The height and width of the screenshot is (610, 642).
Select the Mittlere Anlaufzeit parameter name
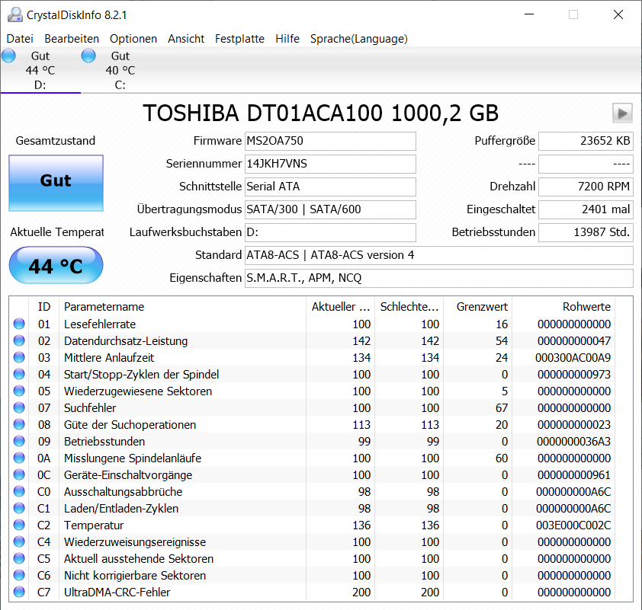pyautogui.click(x=109, y=358)
